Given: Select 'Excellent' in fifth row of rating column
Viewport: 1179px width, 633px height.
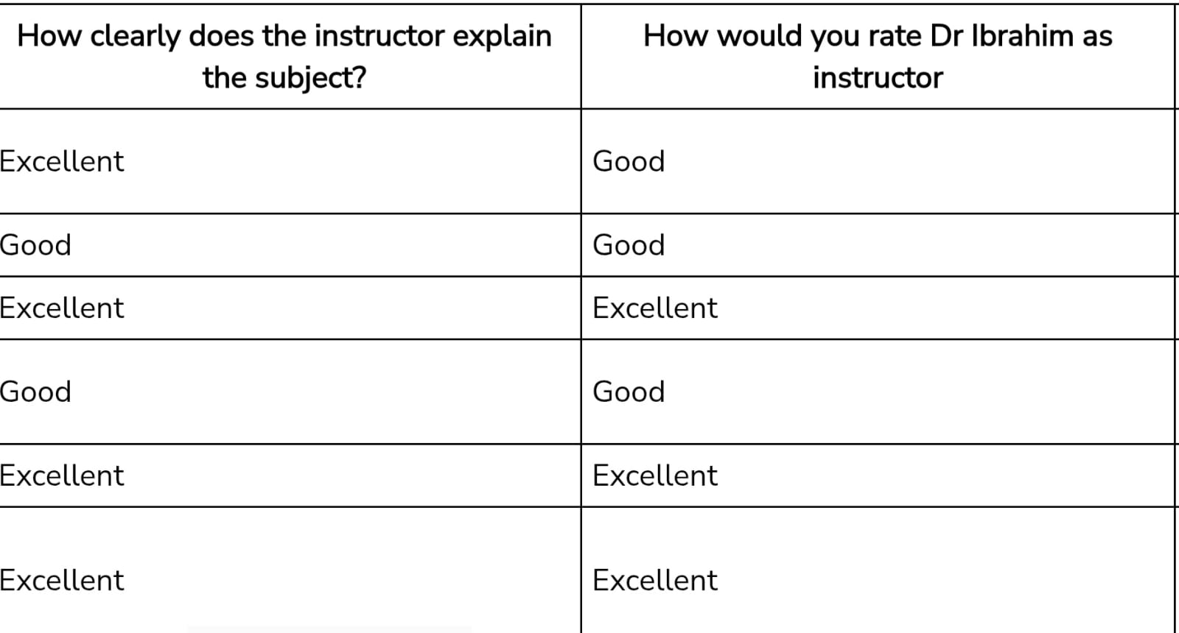Looking at the screenshot, I should 654,475.
